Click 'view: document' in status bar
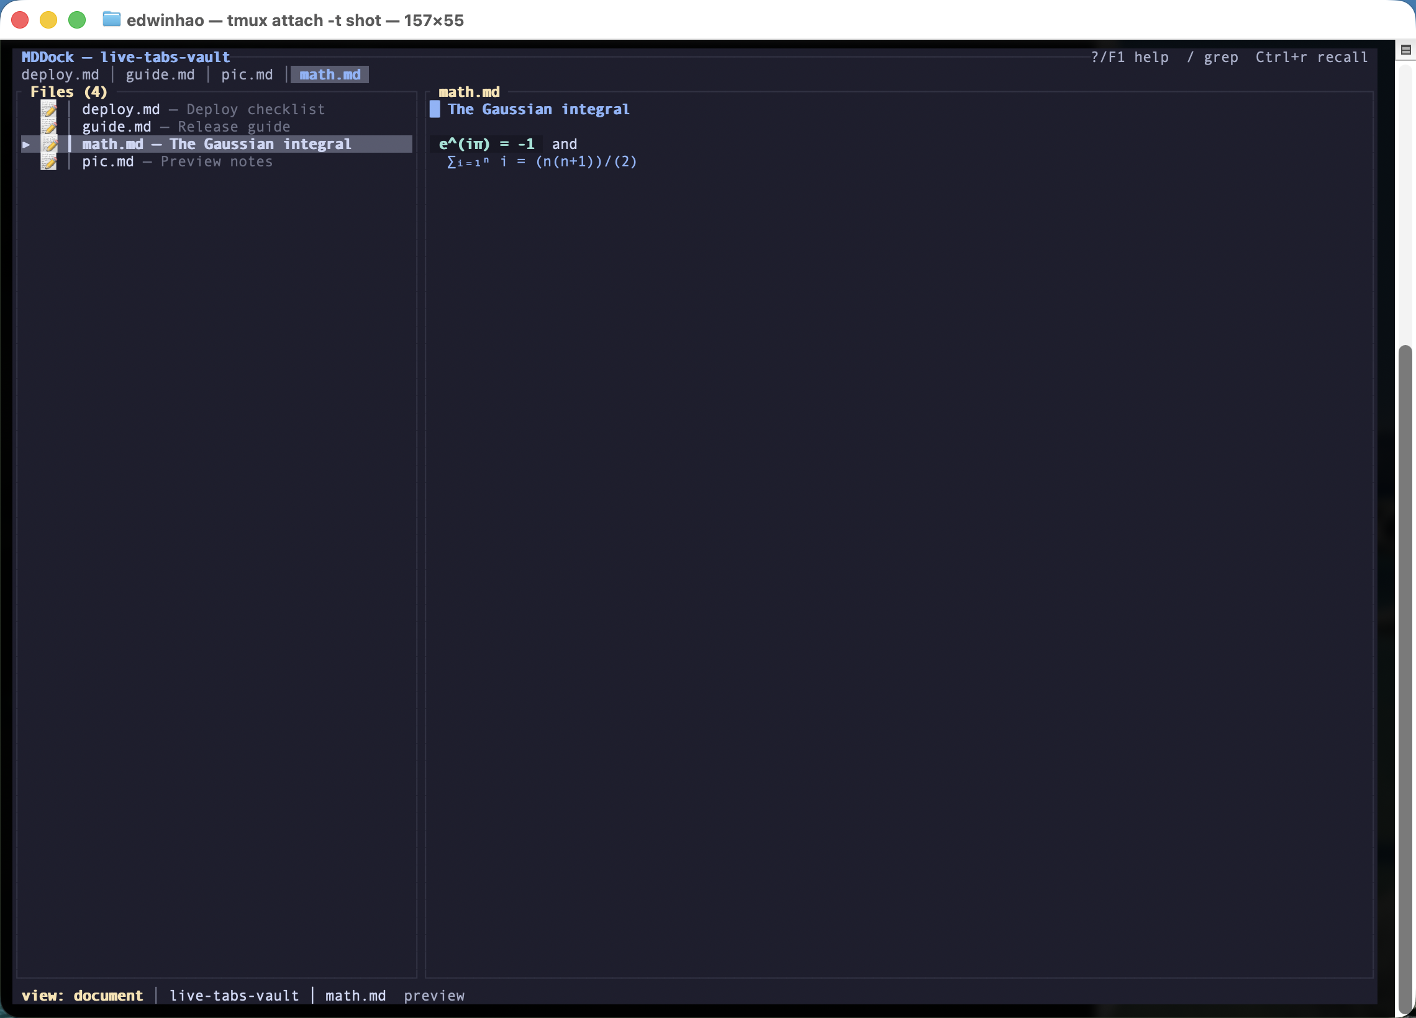The width and height of the screenshot is (1416, 1018). (82, 996)
